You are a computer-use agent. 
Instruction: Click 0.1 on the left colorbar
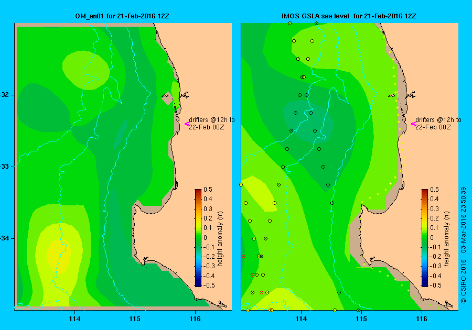click(x=208, y=228)
